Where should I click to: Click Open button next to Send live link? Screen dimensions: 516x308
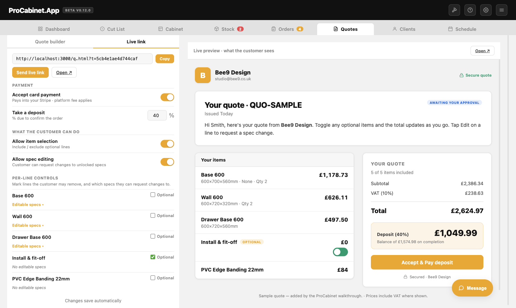(64, 72)
